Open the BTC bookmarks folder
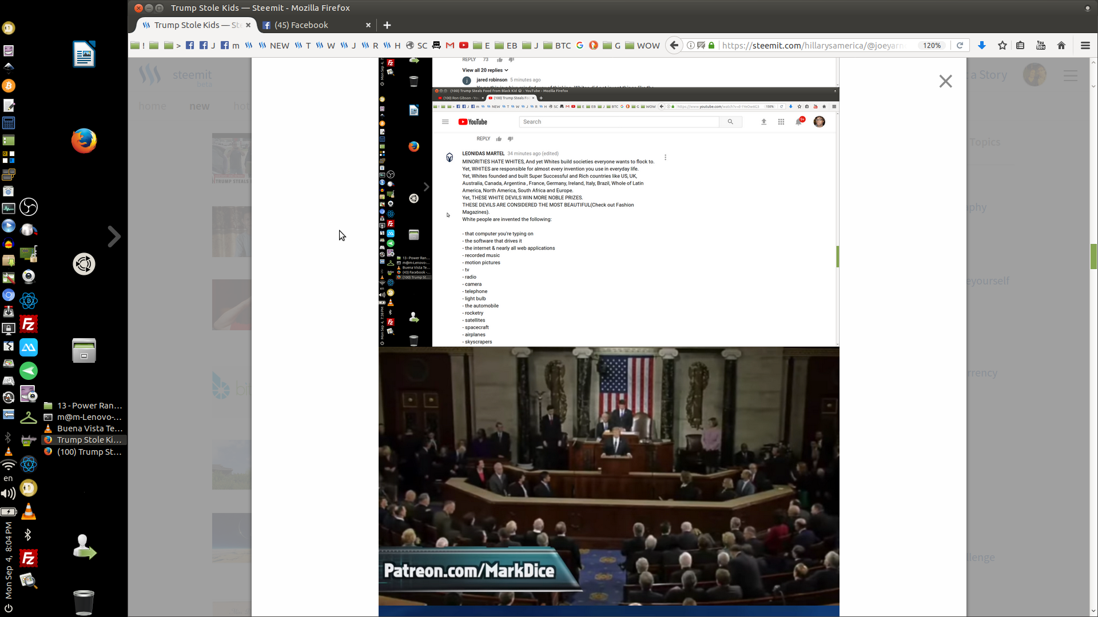The image size is (1098, 617). click(x=557, y=45)
